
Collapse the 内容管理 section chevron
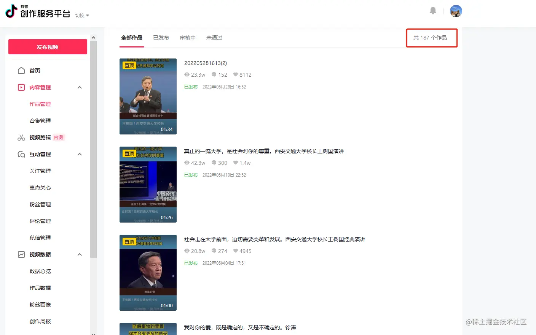point(80,87)
